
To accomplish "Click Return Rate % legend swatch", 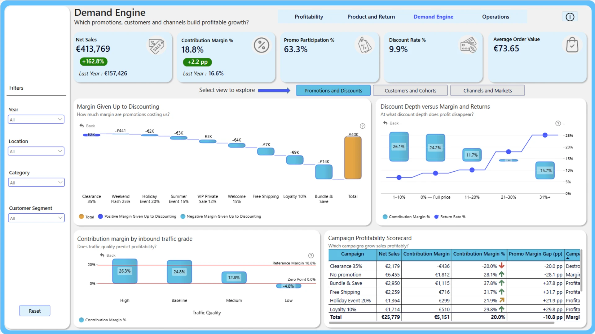I will point(436,217).
